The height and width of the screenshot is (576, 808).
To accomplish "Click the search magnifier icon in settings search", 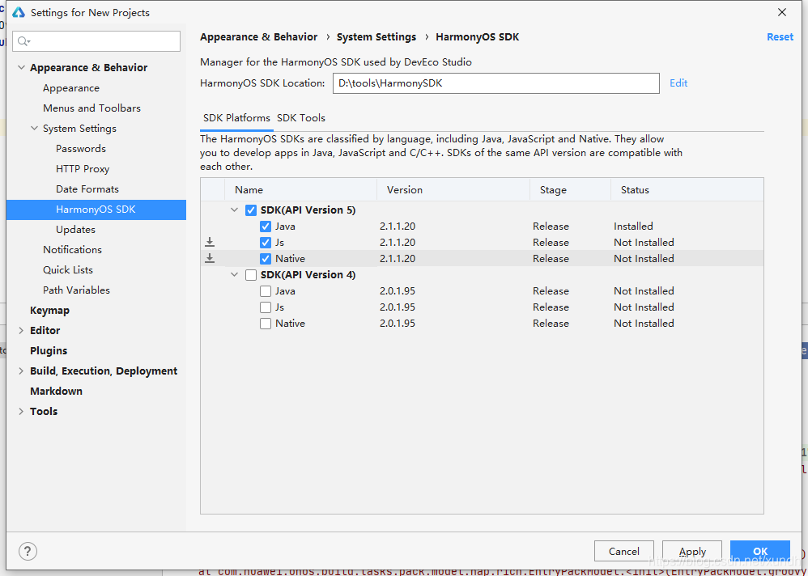I will [23, 41].
